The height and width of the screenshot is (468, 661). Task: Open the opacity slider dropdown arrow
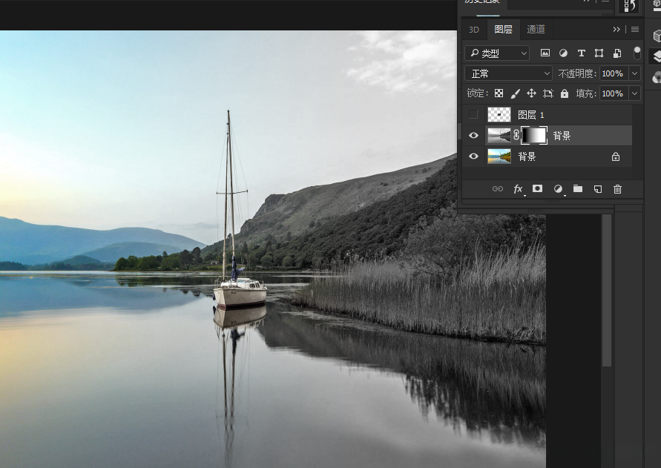pyautogui.click(x=634, y=73)
